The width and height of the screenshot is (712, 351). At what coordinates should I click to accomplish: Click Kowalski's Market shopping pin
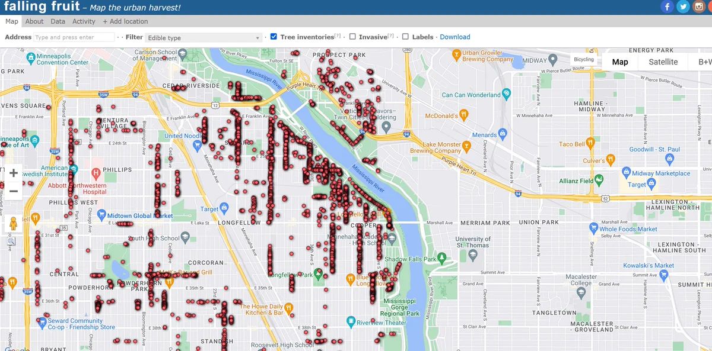pos(663,275)
